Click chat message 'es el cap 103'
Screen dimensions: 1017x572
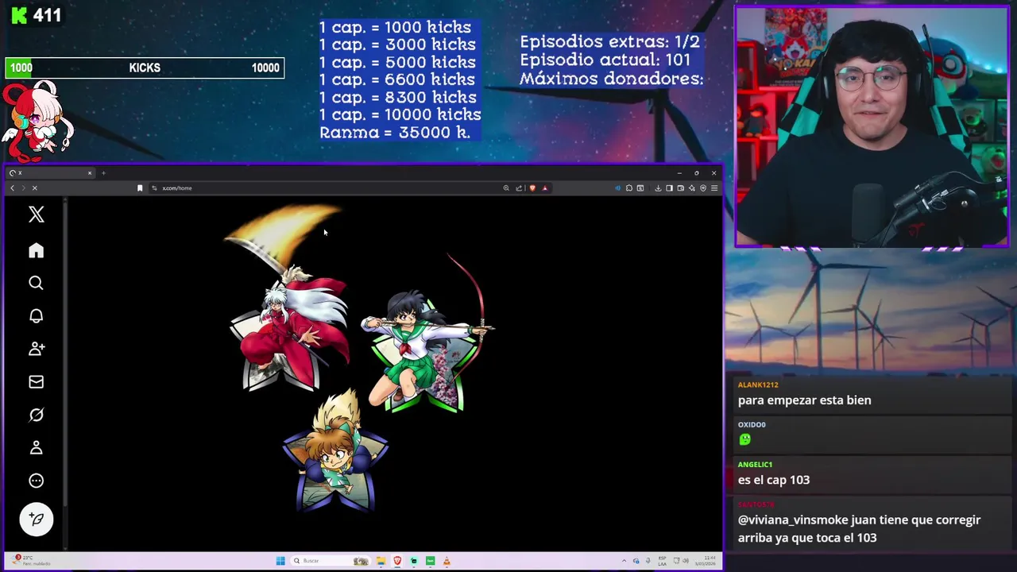(x=774, y=480)
